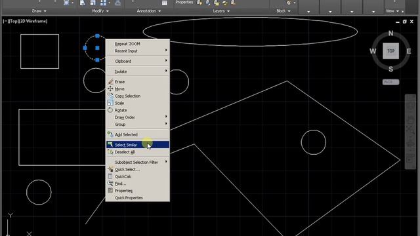The image size is (420, 236).
Task: Expand the Draw Order submenu
Action: 138,117
